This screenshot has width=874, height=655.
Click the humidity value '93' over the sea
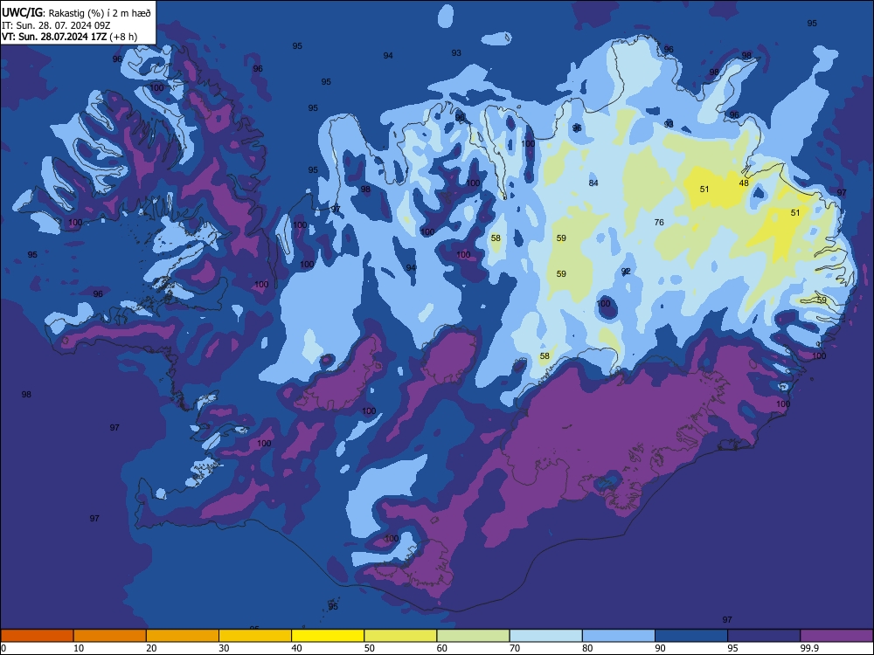point(456,53)
